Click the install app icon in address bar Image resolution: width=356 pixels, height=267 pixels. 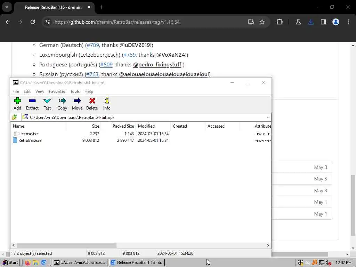coord(251,22)
